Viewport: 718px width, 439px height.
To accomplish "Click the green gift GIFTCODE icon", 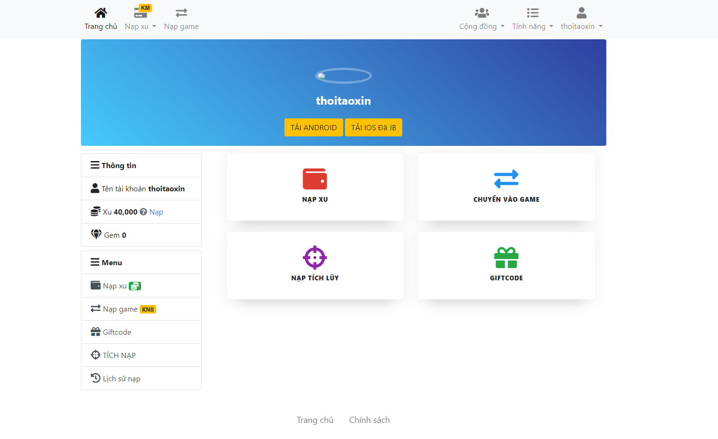I will (506, 258).
